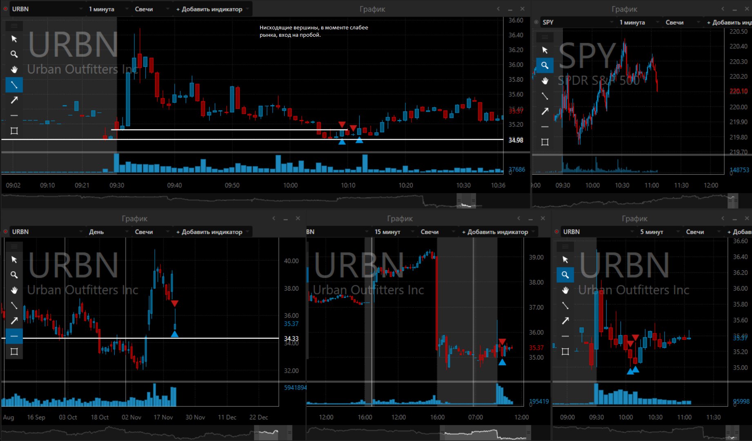Select the arrow drawing tool in SPY chart

pos(545,111)
